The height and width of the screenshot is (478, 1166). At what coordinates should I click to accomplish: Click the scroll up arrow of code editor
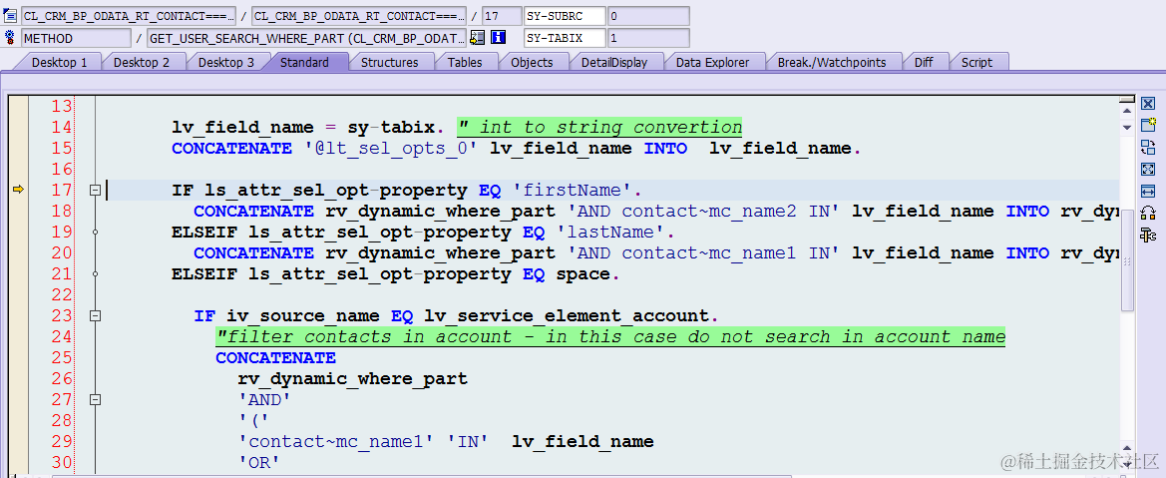[x=1127, y=110]
